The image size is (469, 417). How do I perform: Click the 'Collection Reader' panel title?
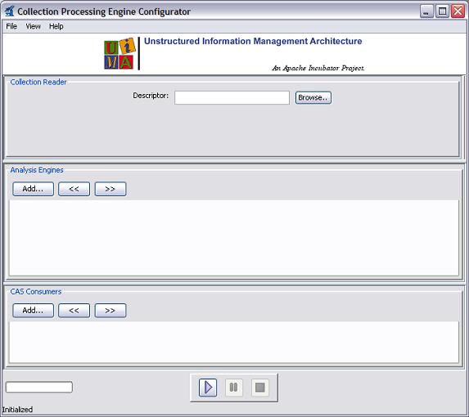coord(38,82)
